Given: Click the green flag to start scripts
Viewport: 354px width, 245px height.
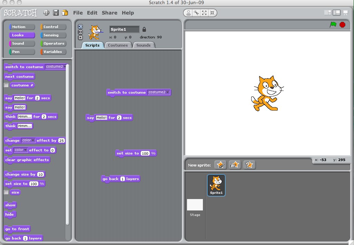Looking at the screenshot, I should pos(333,25).
